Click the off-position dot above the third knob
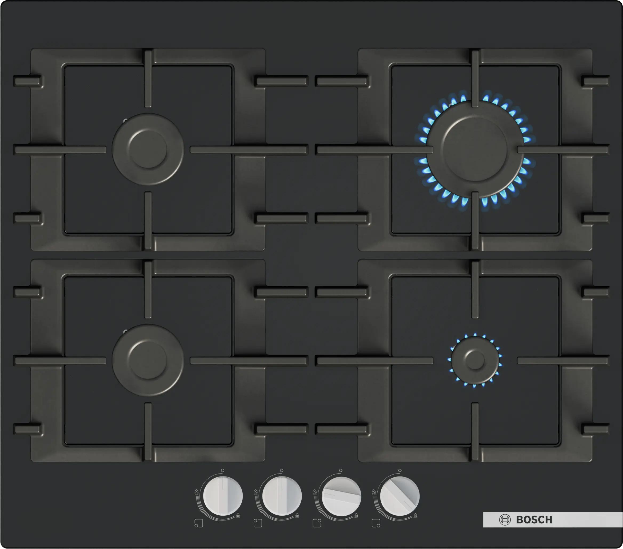The height and width of the screenshot is (549, 623). point(341,471)
